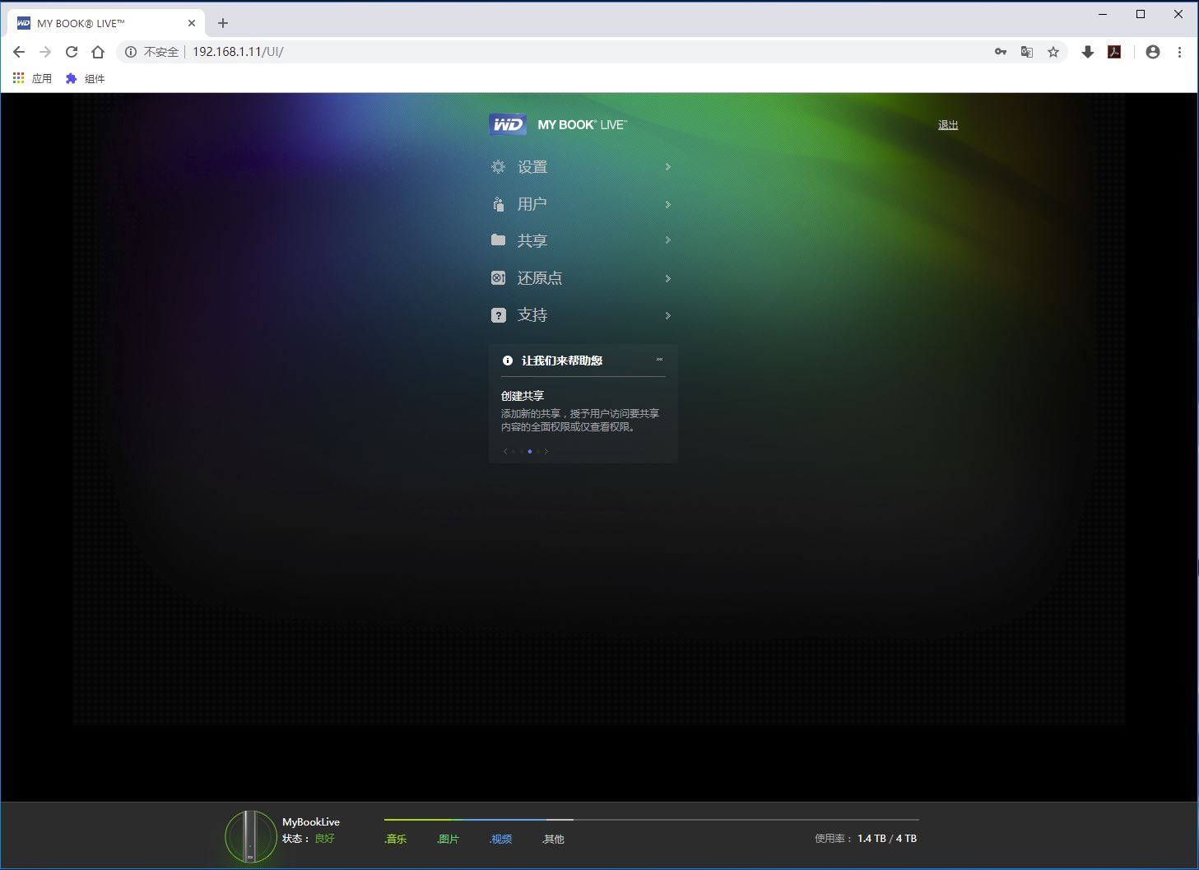The image size is (1199, 870).
Task: Click the browser forward arrow
Action: 45,52
